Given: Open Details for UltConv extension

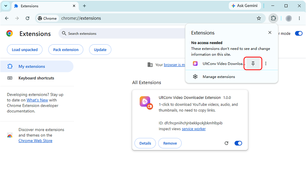Looking at the screenshot, I should click(x=145, y=143).
